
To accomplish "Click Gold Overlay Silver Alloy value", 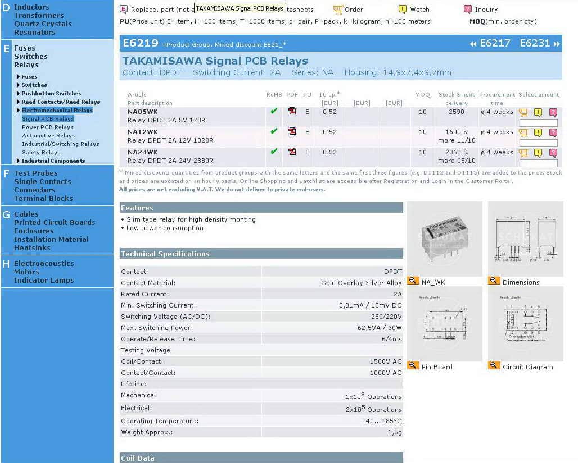I will click(361, 283).
